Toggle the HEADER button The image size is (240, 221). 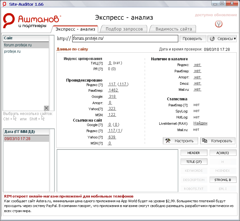pos(194,153)
